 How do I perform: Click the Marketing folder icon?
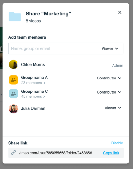pos(15,17)
